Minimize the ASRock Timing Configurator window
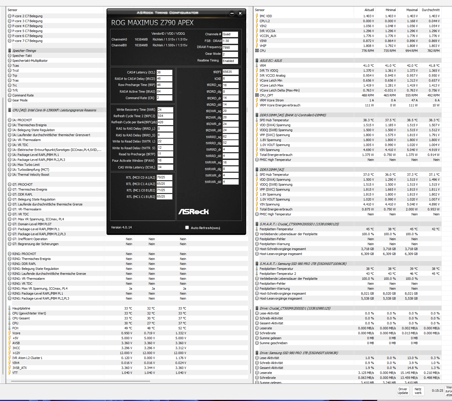The height and width of the screenshot is (401, 452). coord(232,13)
